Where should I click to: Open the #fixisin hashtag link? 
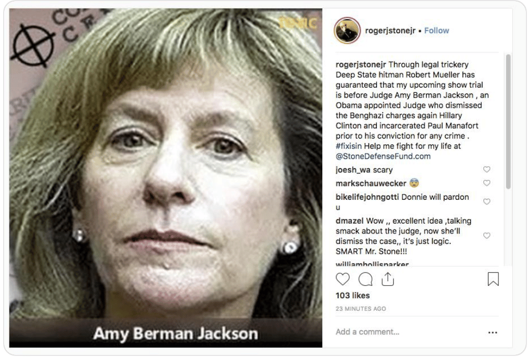349,146
